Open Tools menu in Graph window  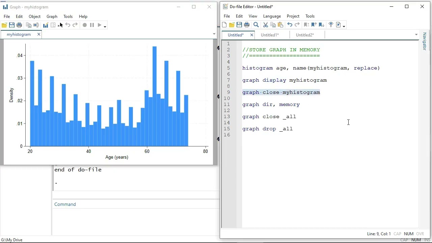click(68, 16)
